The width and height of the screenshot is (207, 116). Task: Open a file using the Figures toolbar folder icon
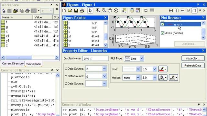[70, 11]
